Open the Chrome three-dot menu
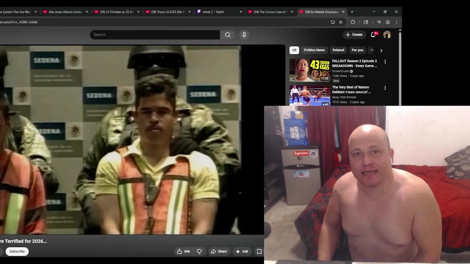470x264 pixels. point(397,22)
